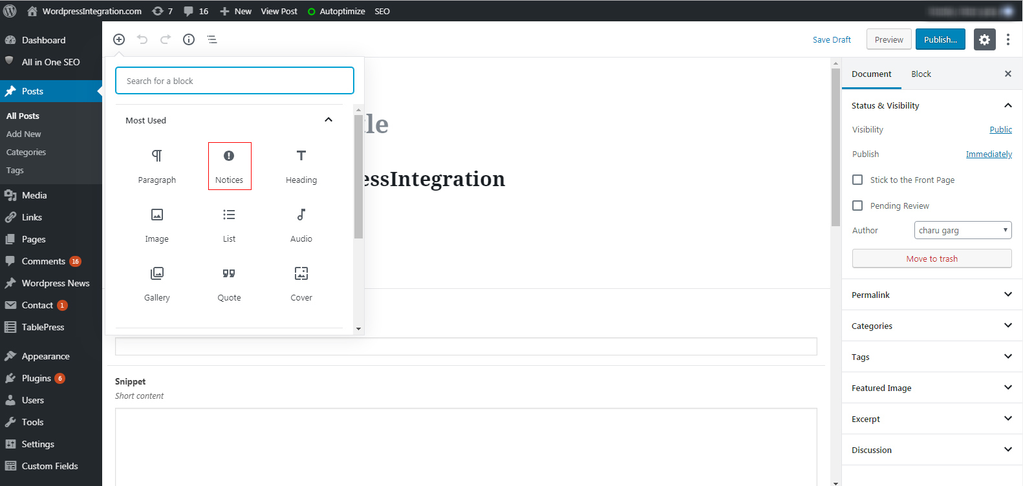Open the Add block inserter icon
1023x486 pixels.
click(119, 39)
